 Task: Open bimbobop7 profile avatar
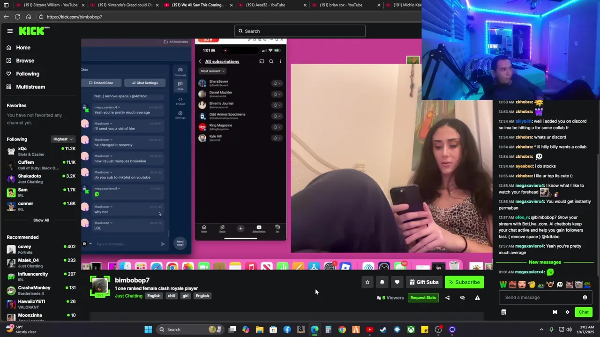pos(100,286)
